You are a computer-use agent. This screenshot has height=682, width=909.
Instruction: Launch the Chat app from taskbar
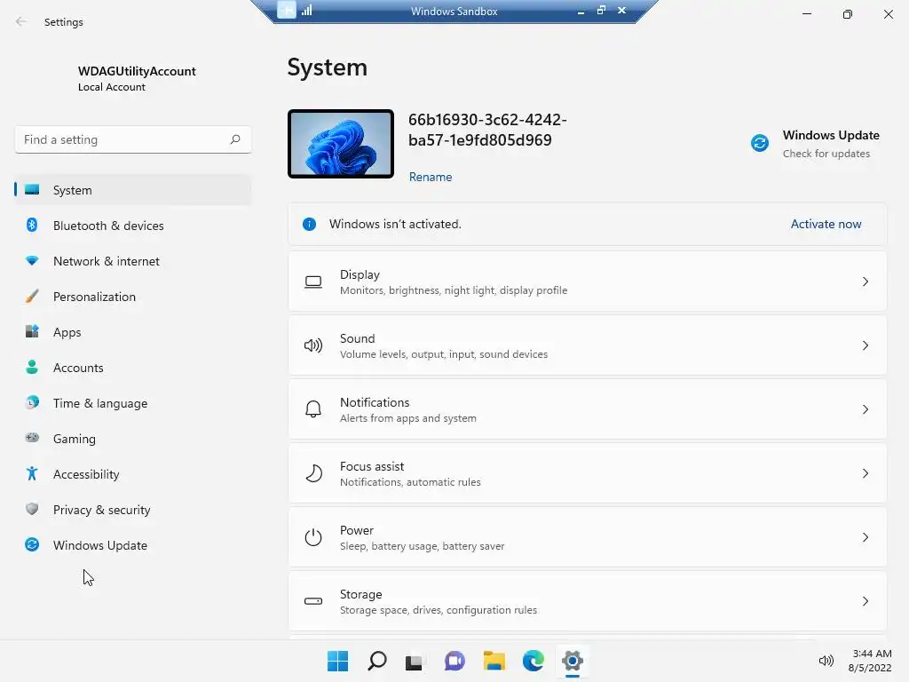(454, 661)
